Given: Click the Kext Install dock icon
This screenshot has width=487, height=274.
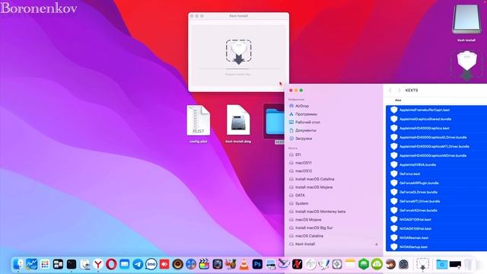Looking at the screenshot, I should coord(422,264).
